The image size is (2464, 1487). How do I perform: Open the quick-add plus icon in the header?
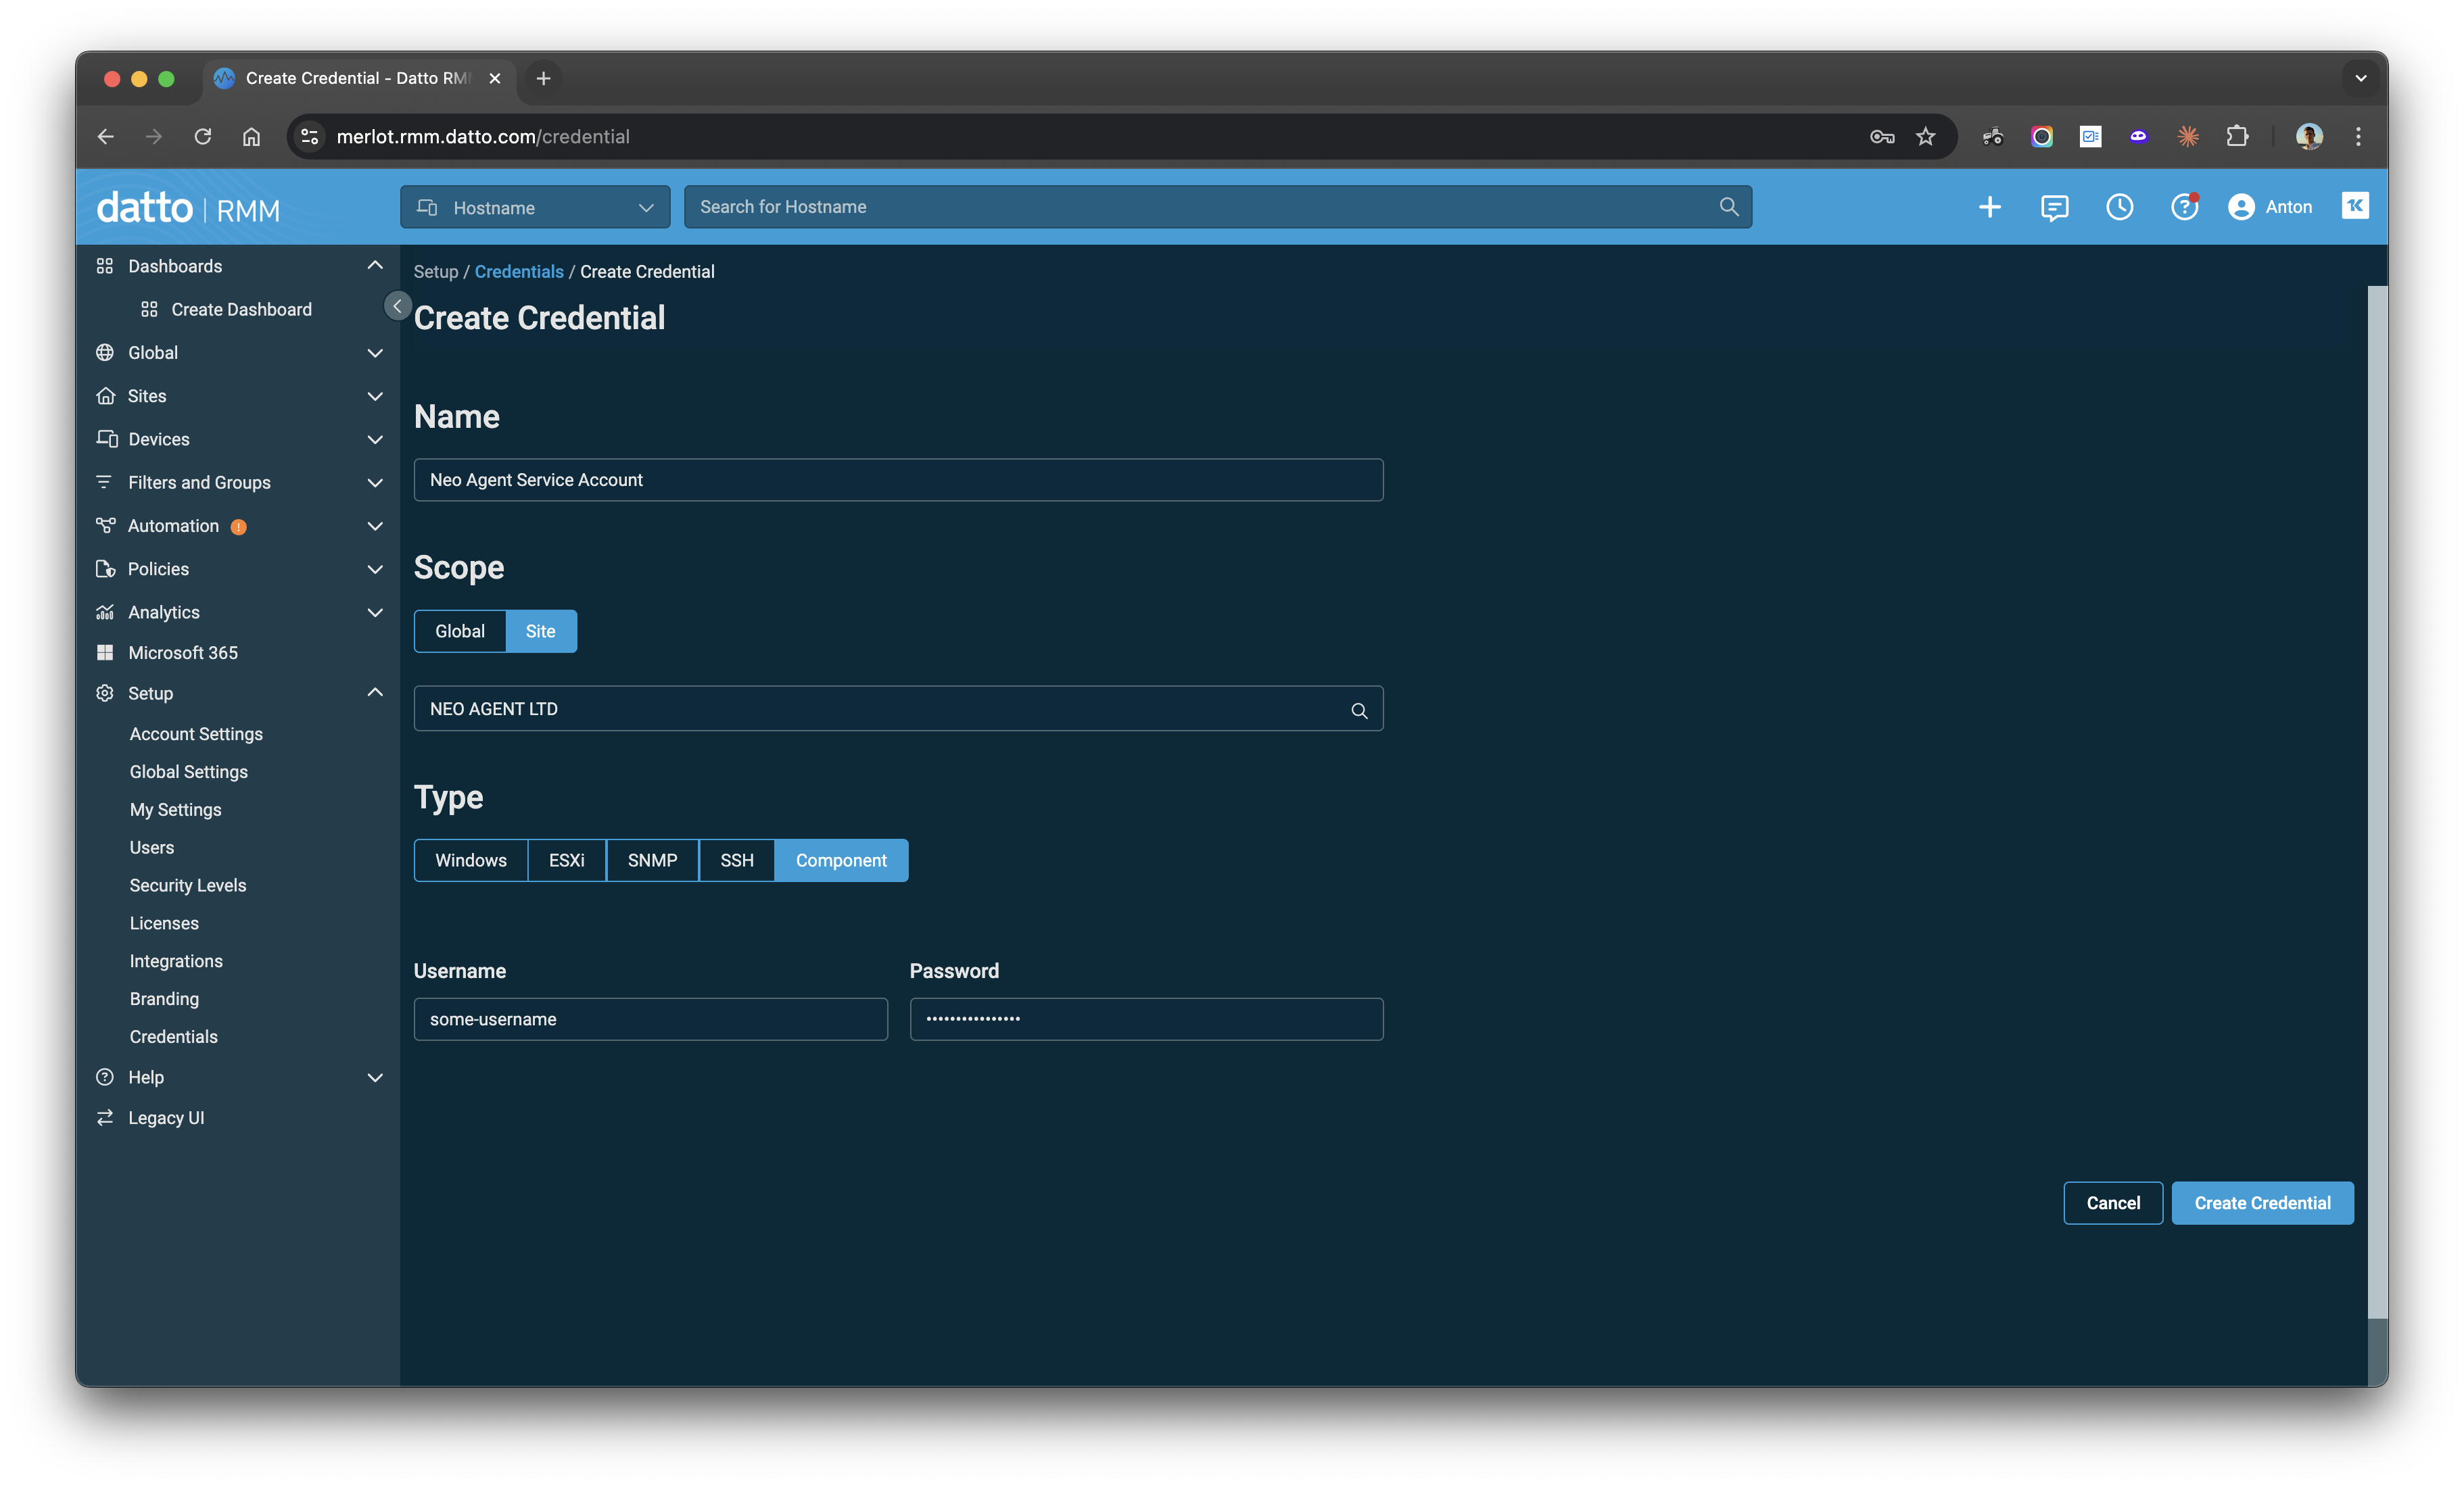pos(1989,207)
